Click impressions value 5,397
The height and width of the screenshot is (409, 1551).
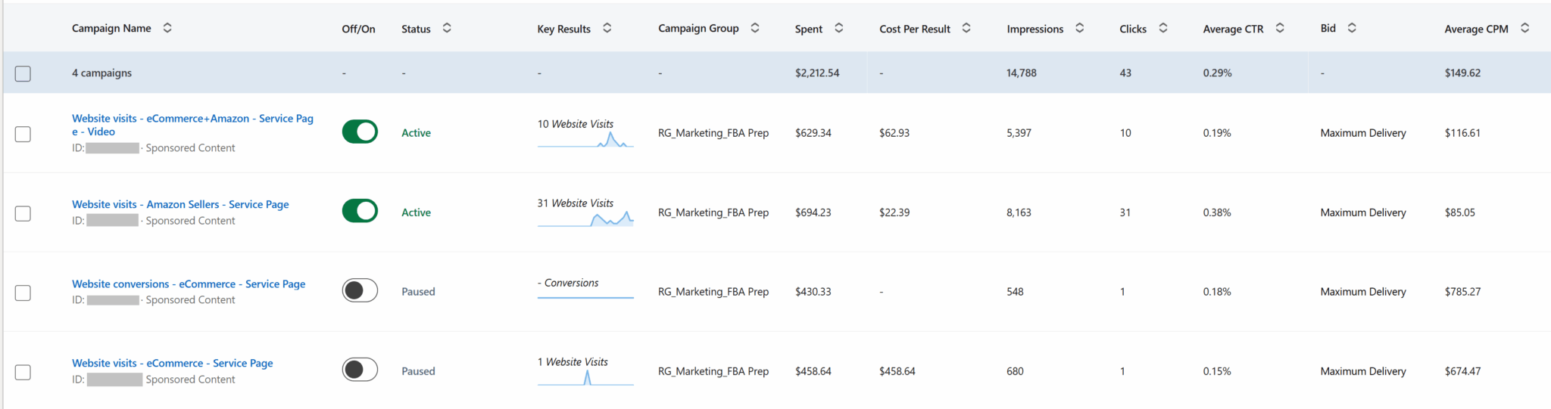pos(1019,132)
